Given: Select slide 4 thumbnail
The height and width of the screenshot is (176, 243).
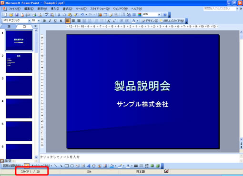Looking at the screenshot, I should (19, 108).
